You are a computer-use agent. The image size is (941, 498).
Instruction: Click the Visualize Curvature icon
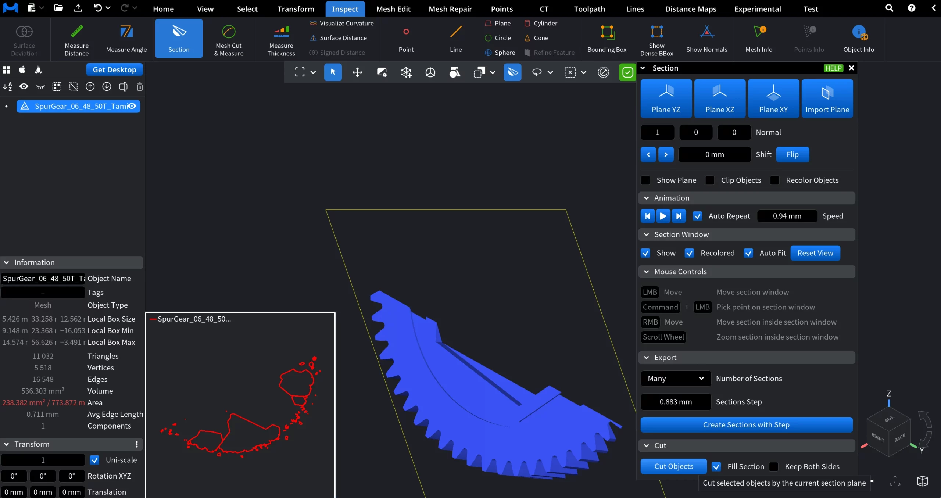tap(314, 23)
